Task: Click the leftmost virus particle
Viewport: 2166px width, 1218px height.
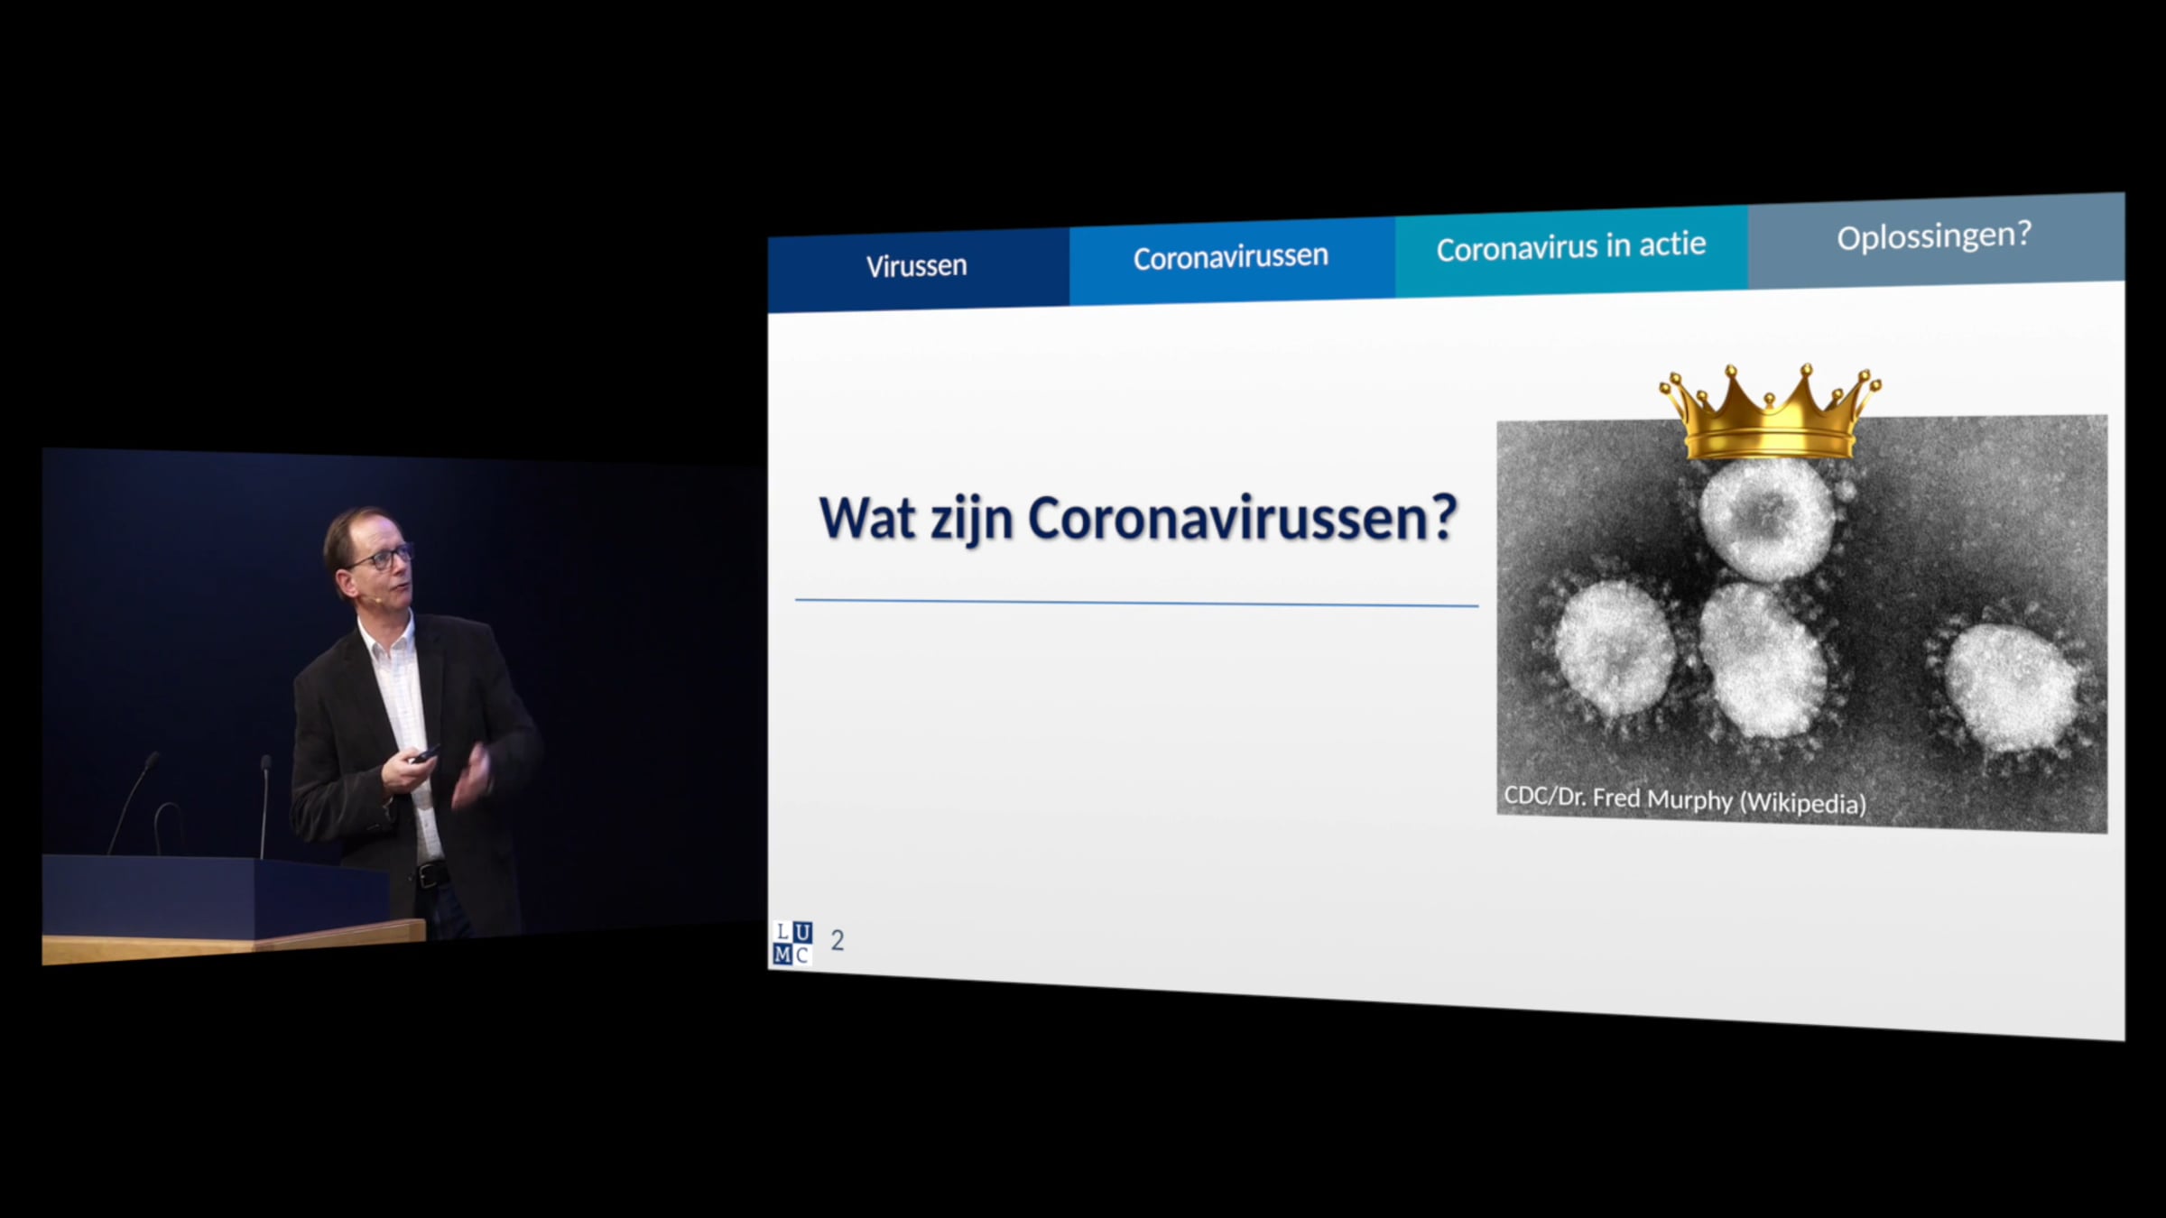Action: click(1615, 648)
